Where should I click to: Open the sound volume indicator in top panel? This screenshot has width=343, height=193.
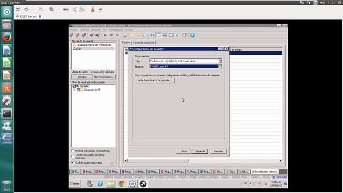tap(323, 3)
